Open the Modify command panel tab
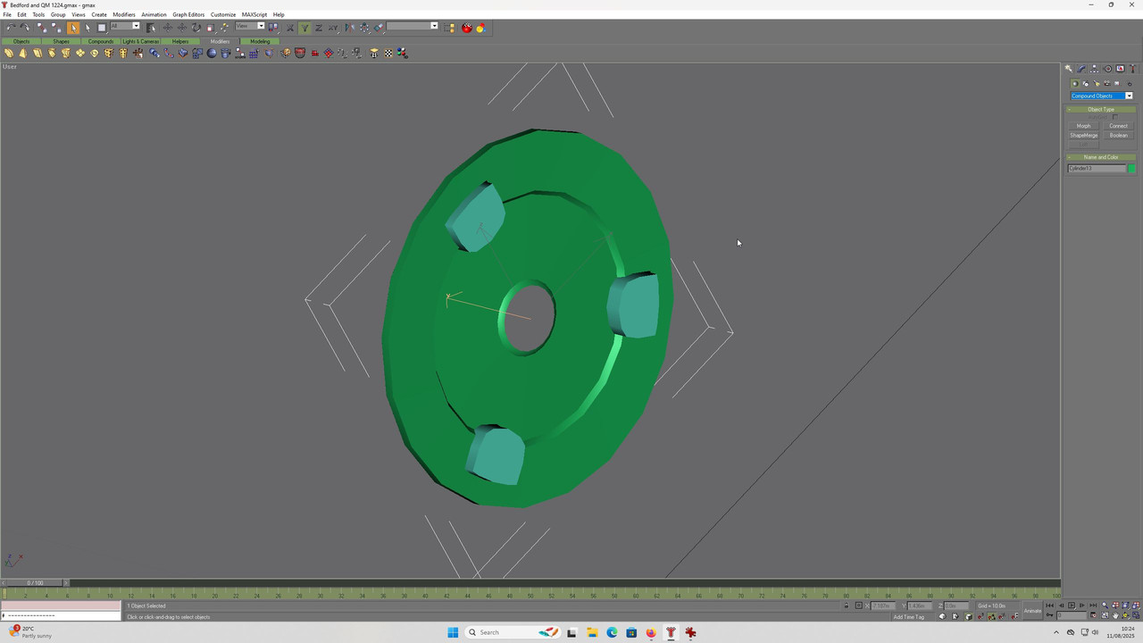 click(1081, 69)
